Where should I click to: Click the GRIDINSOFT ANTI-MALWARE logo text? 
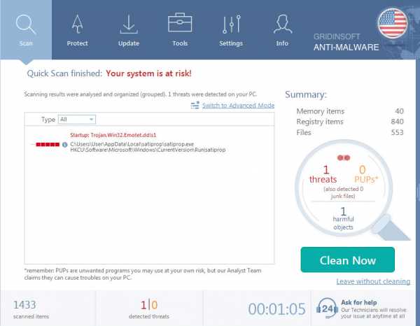(346, 42)
